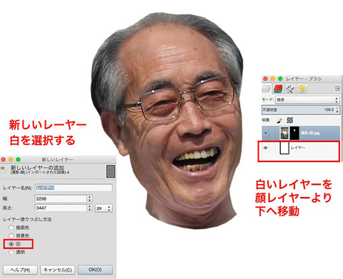Minimize the 新しいレイヤー dialog window
The height and width of the screenshot is (279, 343).
[x=11, y=159]
